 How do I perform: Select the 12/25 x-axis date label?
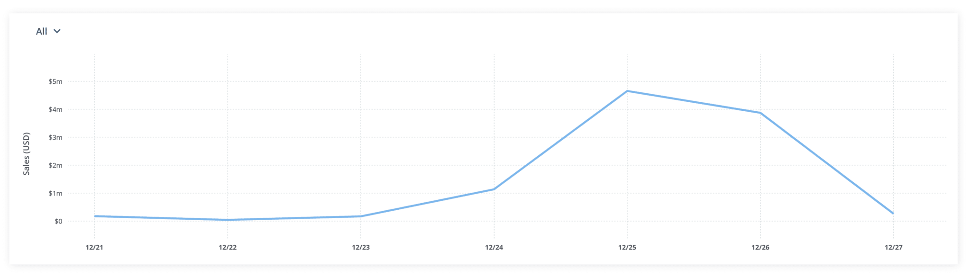(x=627, y=247)
